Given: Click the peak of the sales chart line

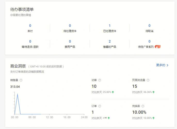Looking at the screenshot, I should [x=18, y=94].
